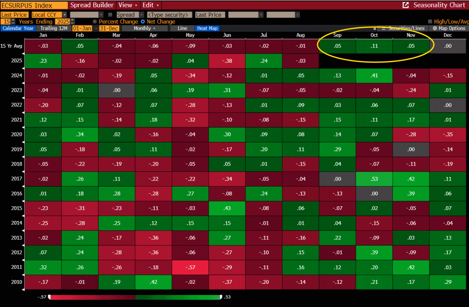Open the Spread Builder menu
The image size is (469, 307).
(x=92, y=5)
